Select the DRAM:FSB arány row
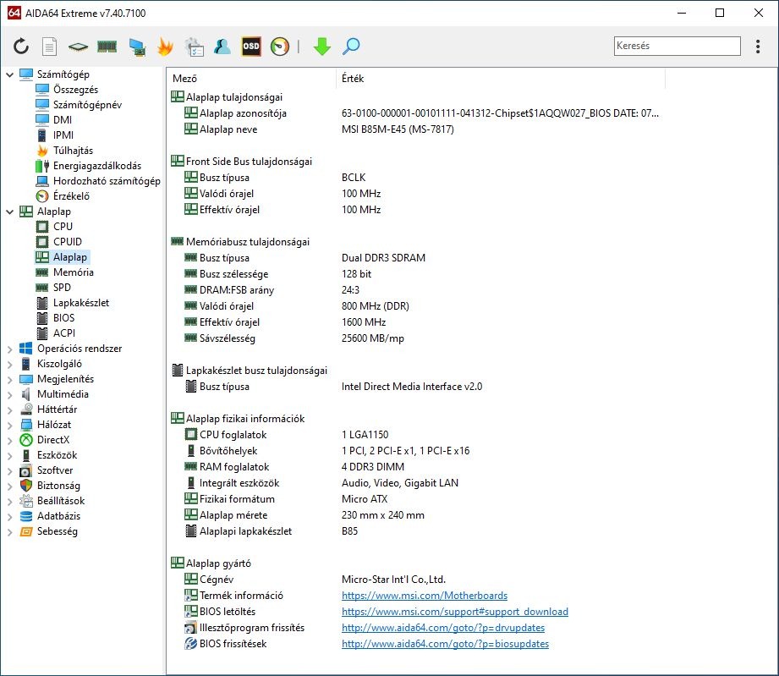The height and width of the screenshot is (676, 779). pyautogui.click(x=418, y=290)
